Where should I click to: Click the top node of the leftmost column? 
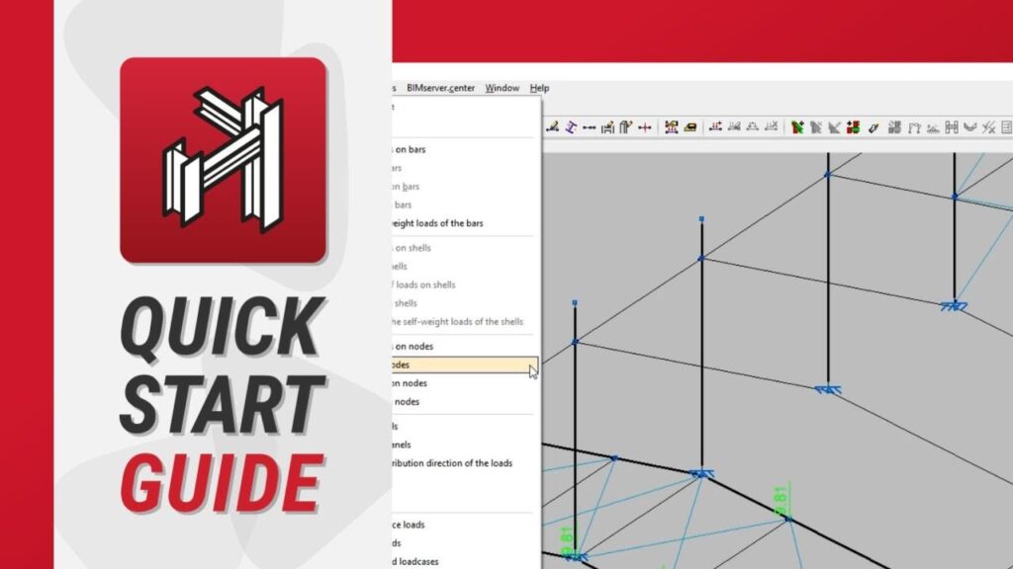coord(575,303)
